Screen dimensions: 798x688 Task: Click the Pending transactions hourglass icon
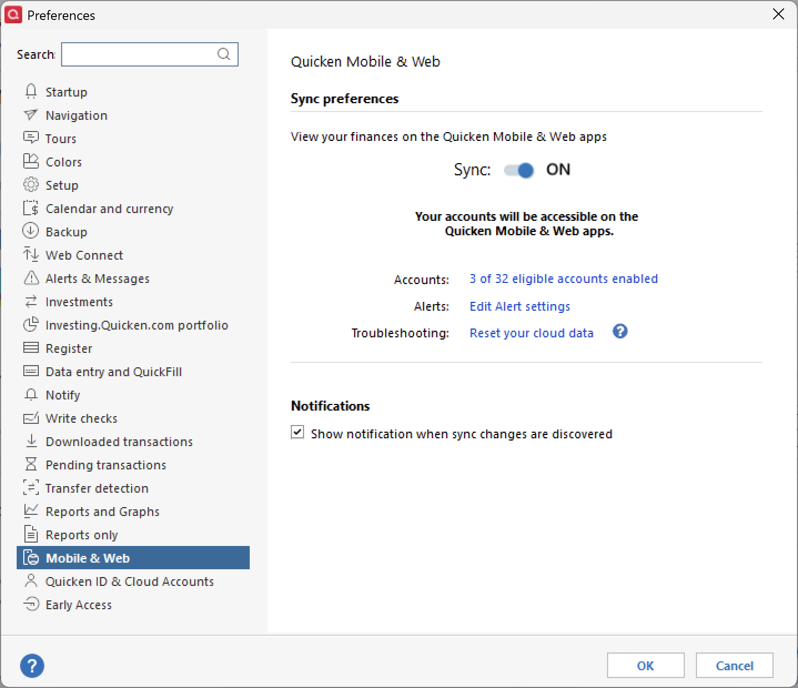click(31, 464)
